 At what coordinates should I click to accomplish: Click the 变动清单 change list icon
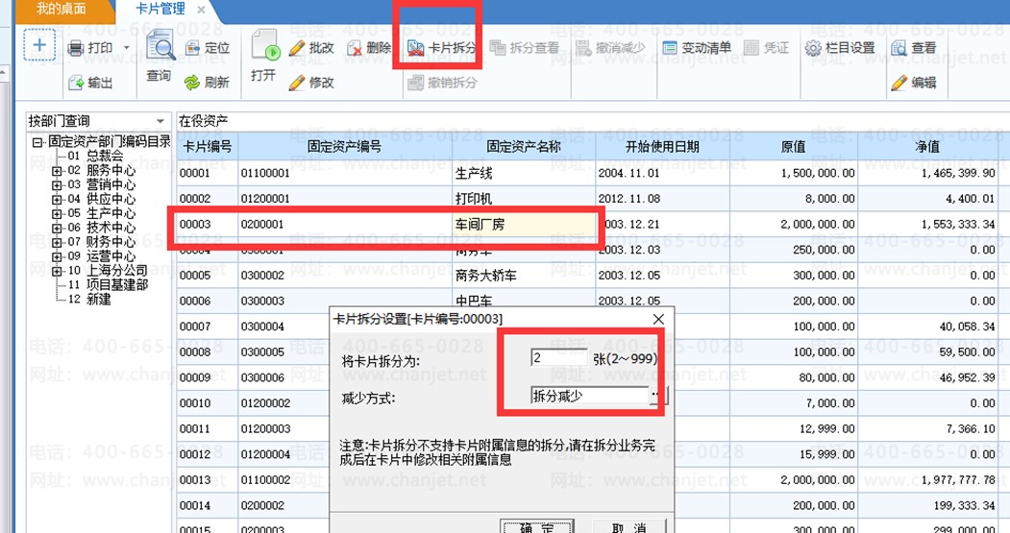pyautogui.click(x=670, y=48)
